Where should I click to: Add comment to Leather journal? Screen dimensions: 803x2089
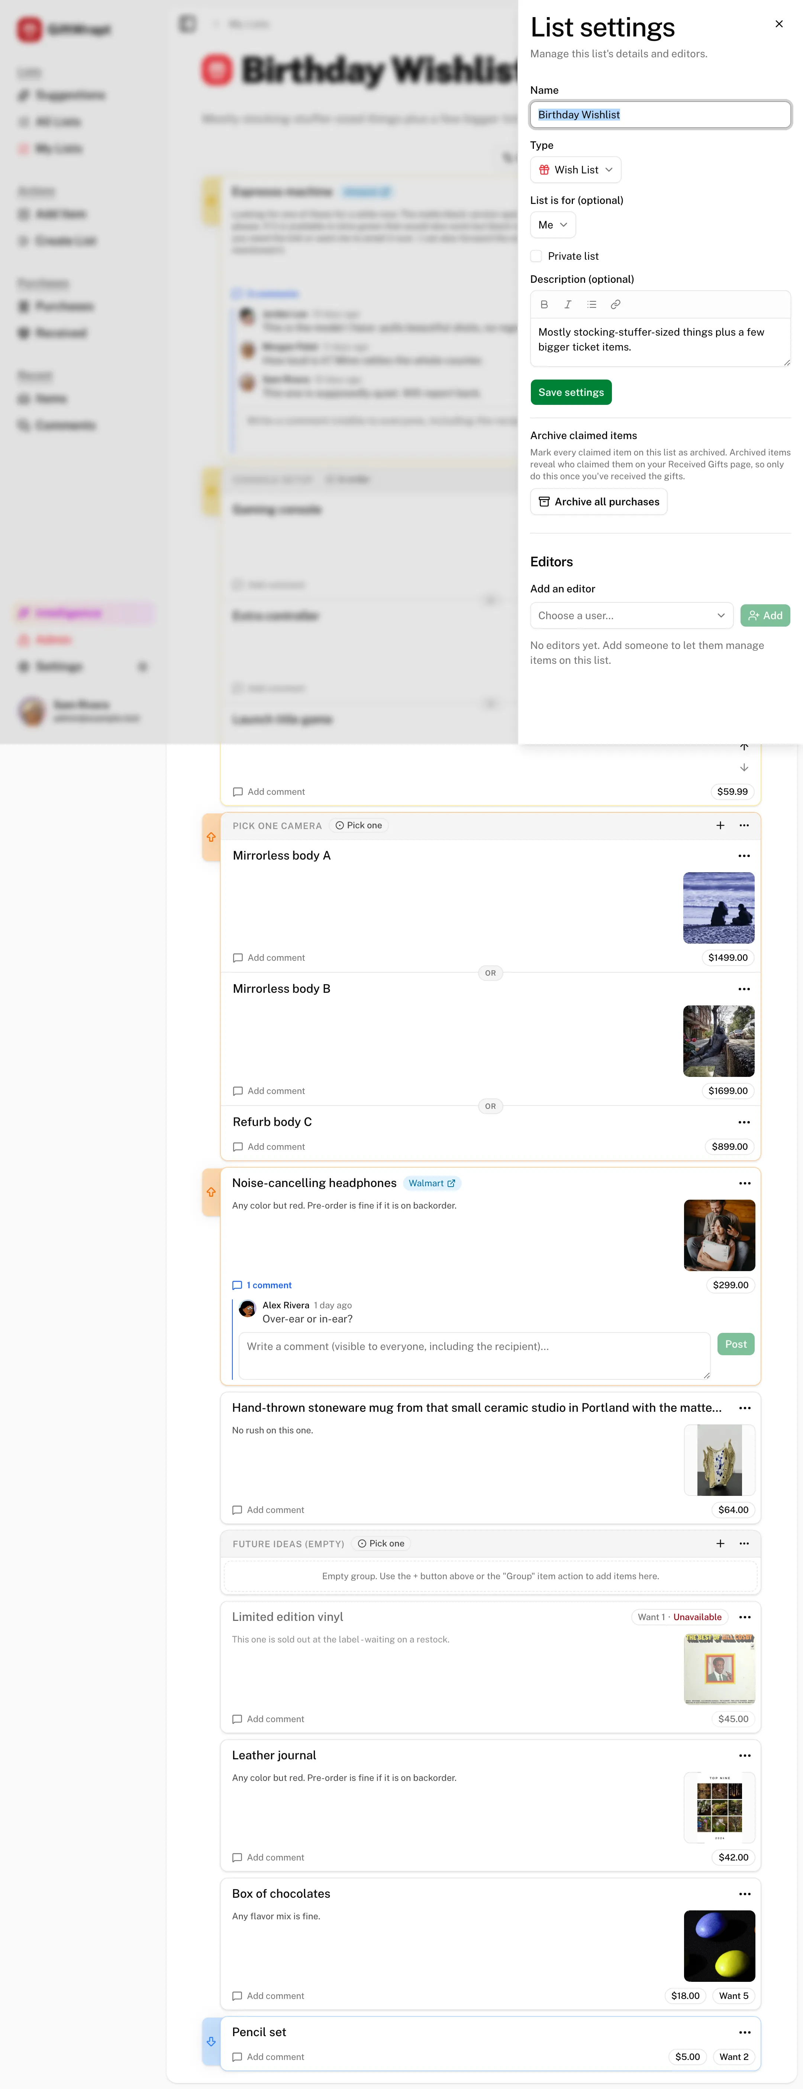268,1857
